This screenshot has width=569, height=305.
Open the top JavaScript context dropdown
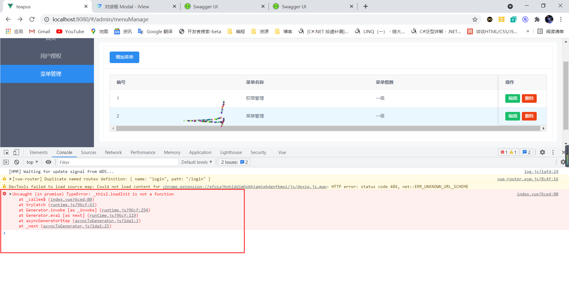[32, 162]
